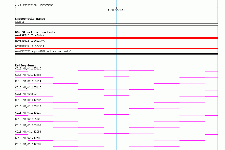Click variant label nsv4562655 (gnomADStructuralVariants)

pos(43,51)
